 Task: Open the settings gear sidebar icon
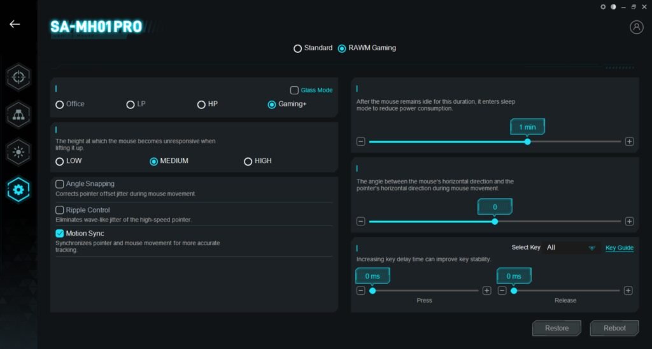(18, 190)
